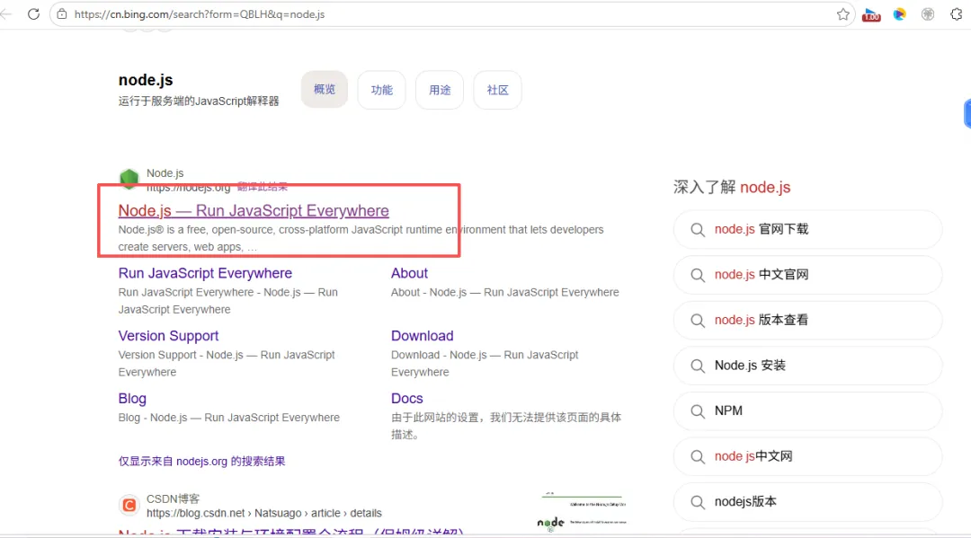
Task: Click the magnifier icon beside node.js 版本查看
Action: pyautogui.click(x=698, y=321)
